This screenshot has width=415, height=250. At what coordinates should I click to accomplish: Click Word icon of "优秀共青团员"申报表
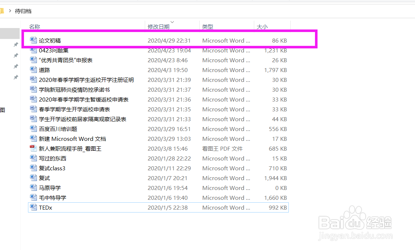tap(33, 60)
